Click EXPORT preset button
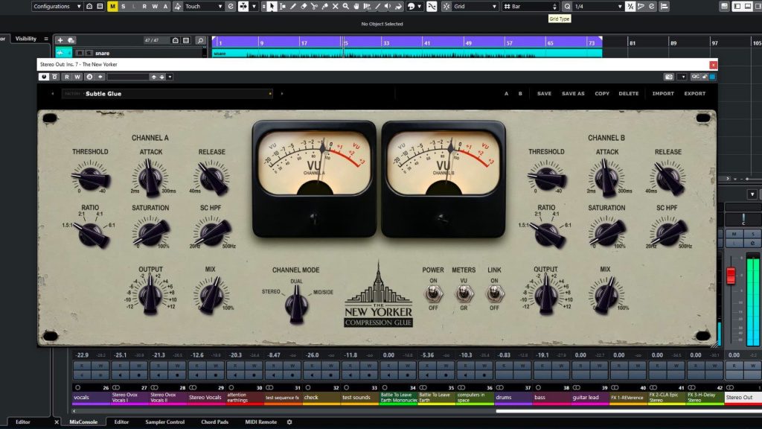The height and width of the screenshot is (429, 762). [694, 93]
